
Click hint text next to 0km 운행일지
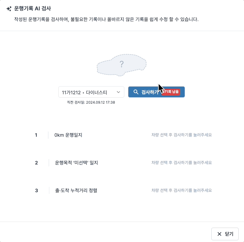pyautogui.click(x=182, y=135)
